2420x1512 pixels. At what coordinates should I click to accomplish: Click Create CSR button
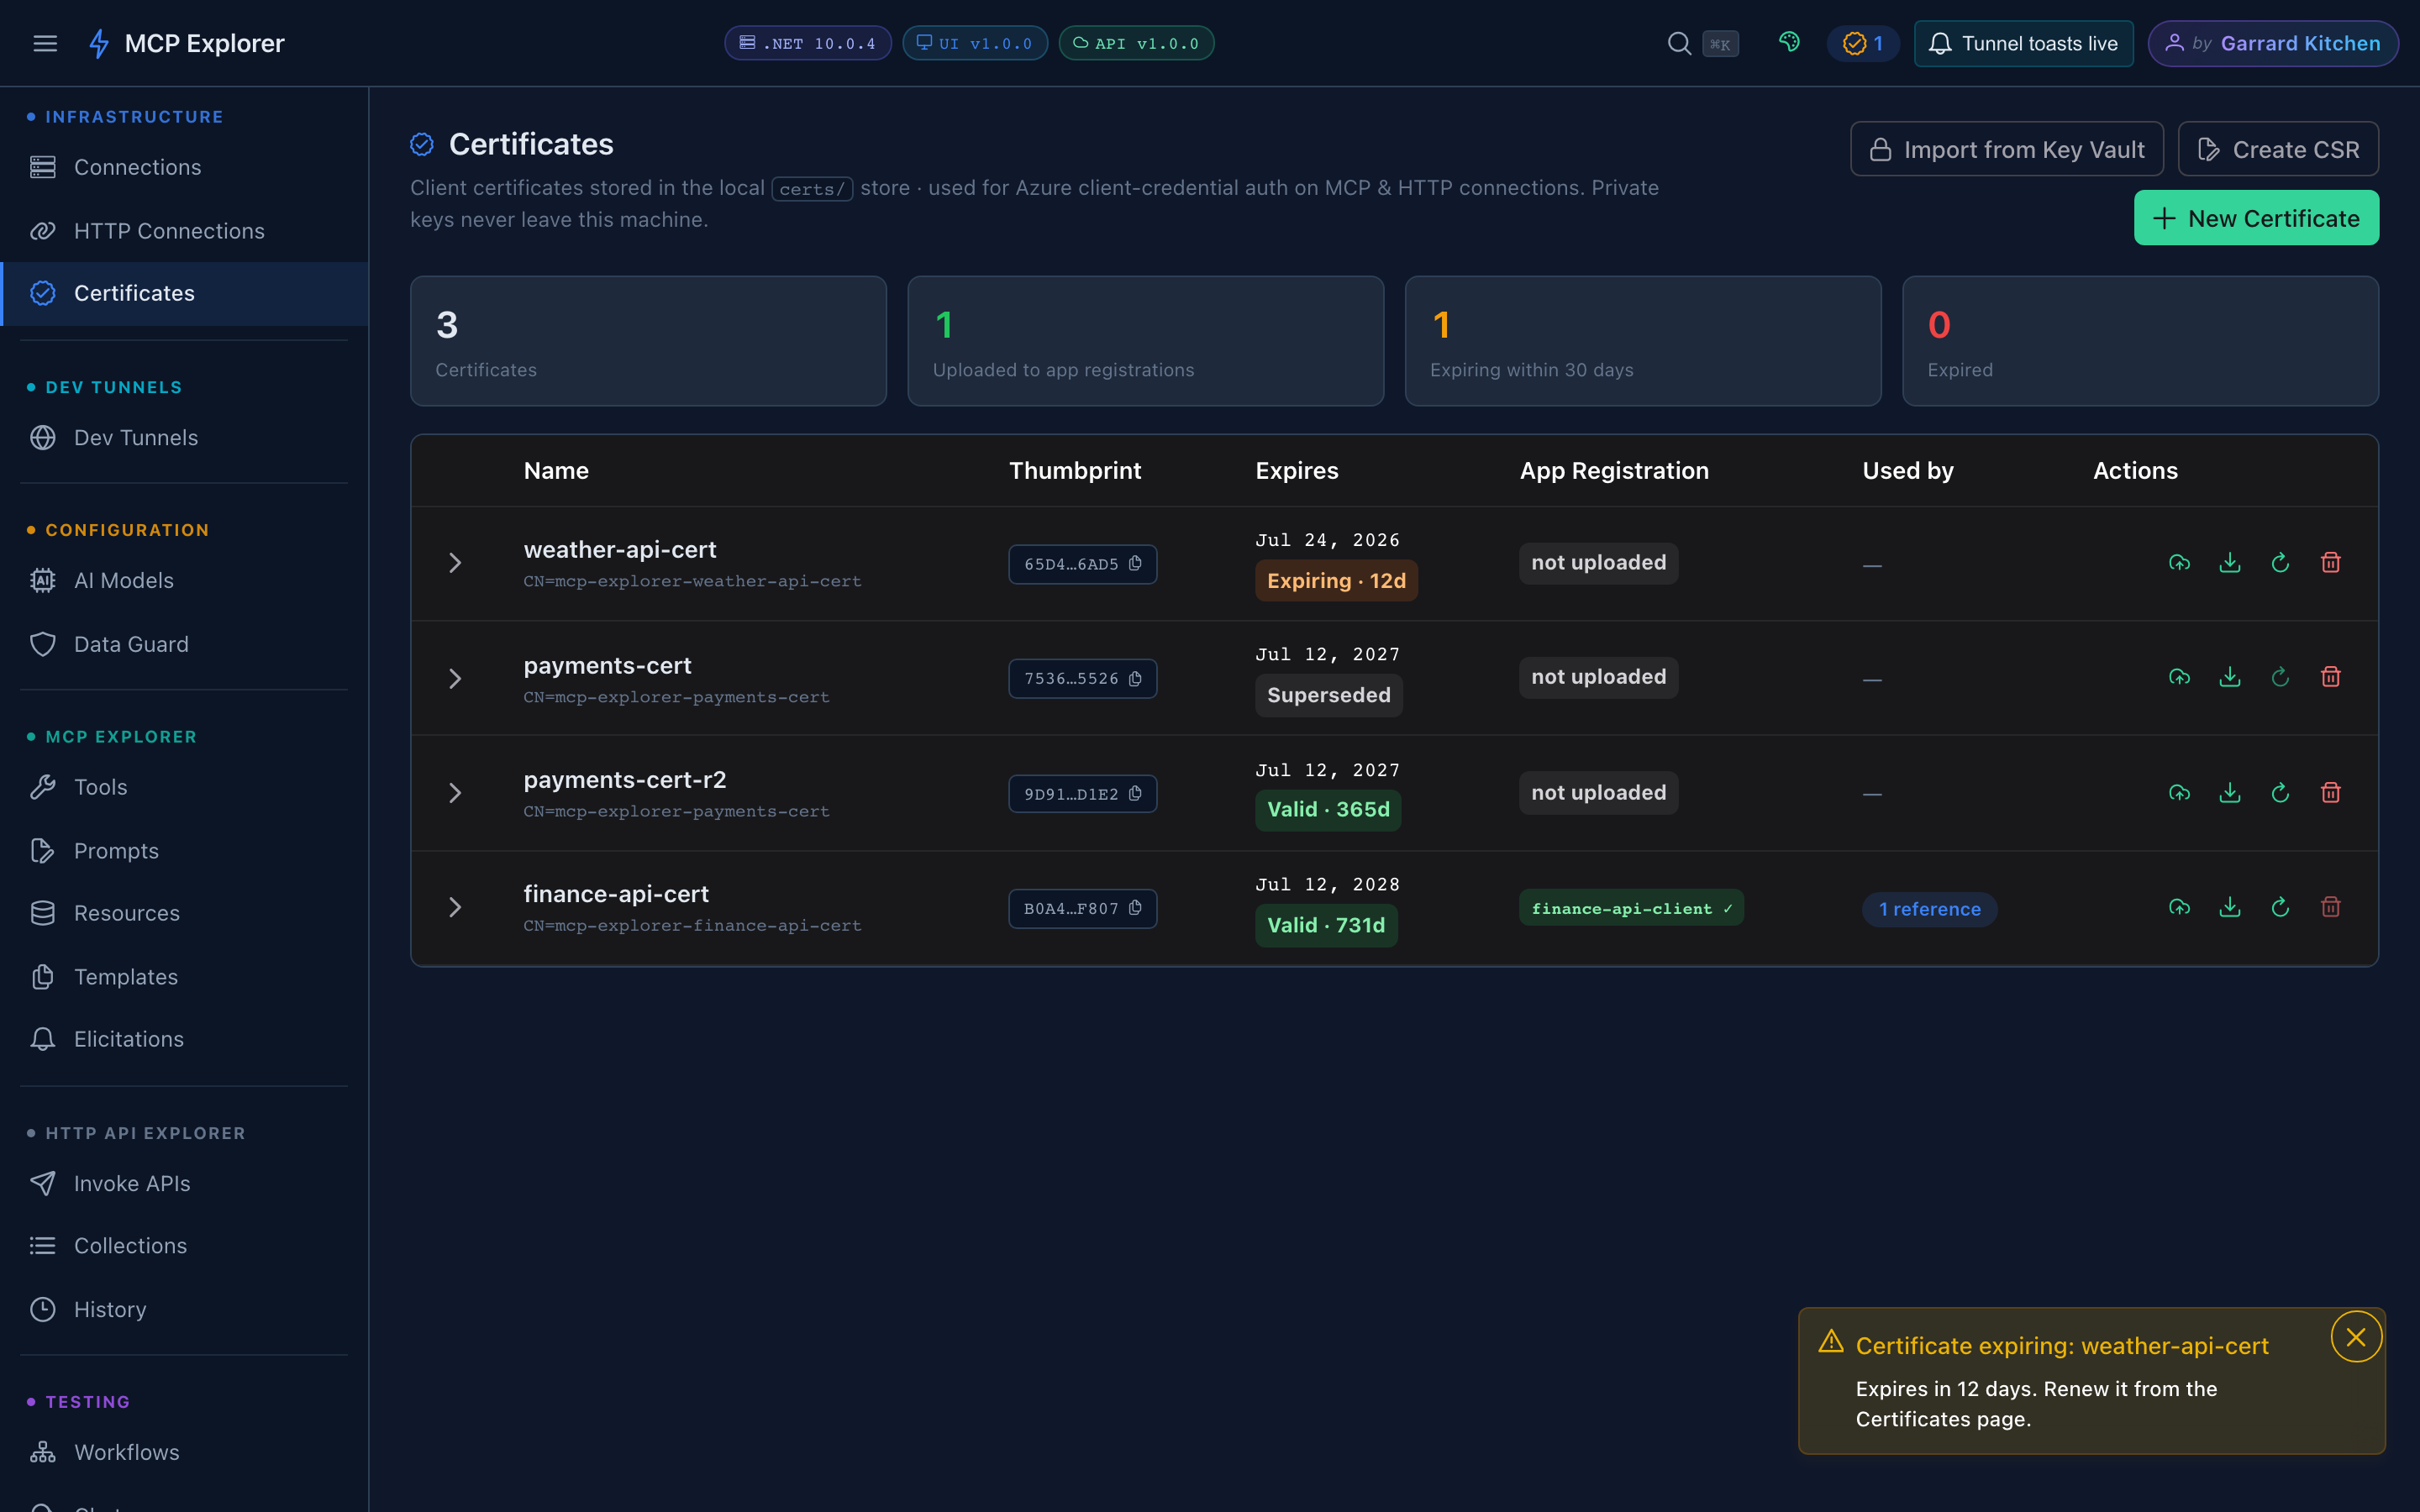click(2278, 149)
